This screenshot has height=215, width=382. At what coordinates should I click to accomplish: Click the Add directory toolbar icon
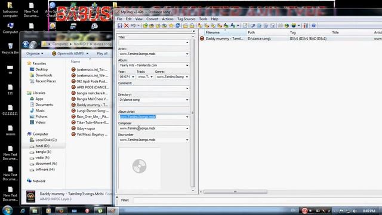[152, 26]
